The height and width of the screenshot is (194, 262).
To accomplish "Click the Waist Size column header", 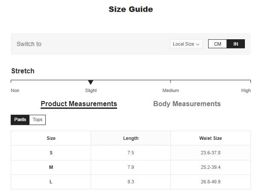I will tap(211, 138).
